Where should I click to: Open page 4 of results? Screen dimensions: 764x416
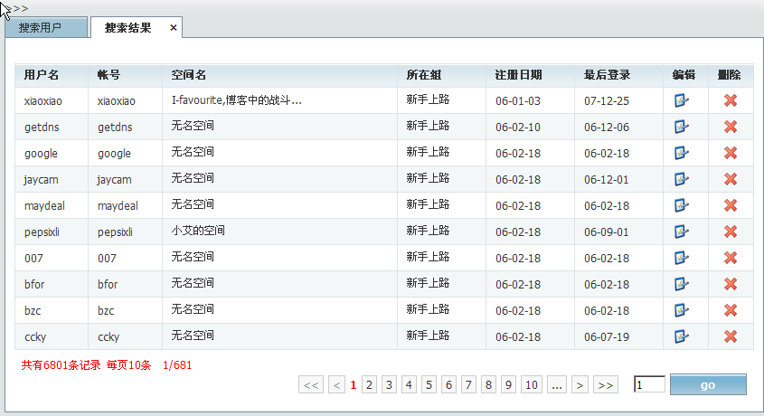(409, 385)
